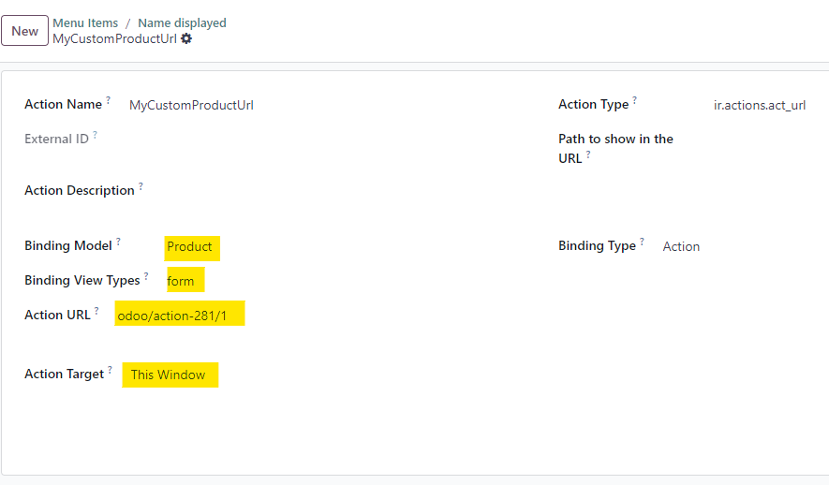This screenshot has height=485, width=829.
Task: Show help tooltip for Action Type
Action: click(x=634, y=99)
